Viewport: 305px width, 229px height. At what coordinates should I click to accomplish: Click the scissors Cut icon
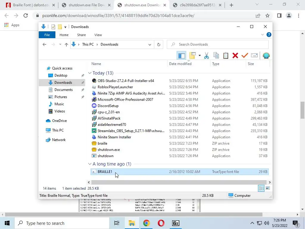(206, 56)
